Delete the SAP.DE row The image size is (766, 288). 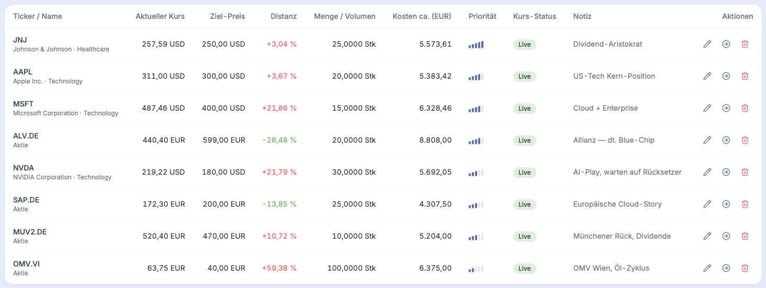pos(745,205)
